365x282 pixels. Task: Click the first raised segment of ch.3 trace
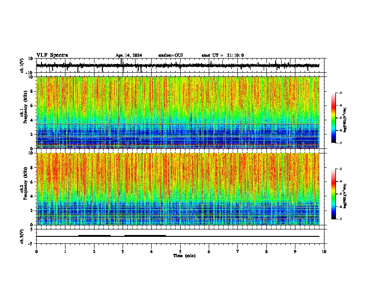tap(94, 235)
